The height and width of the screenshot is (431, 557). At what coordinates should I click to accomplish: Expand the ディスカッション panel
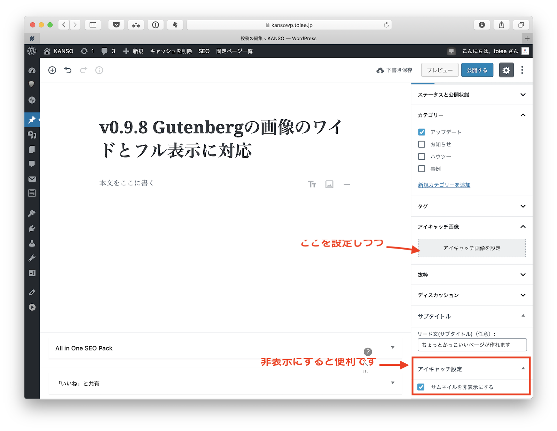472,295
